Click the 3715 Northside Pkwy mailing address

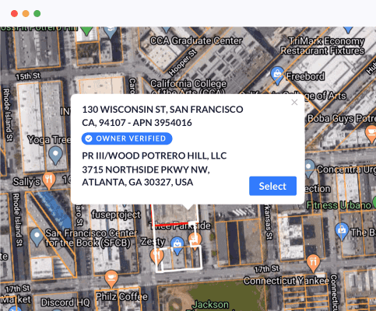tap(146, 176)
